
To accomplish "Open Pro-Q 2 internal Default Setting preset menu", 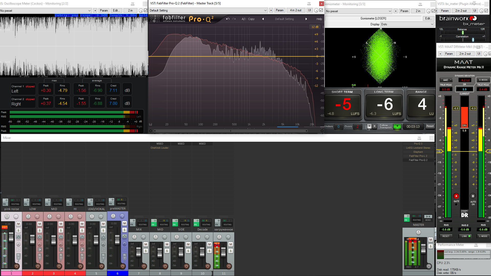I will 284,19.
